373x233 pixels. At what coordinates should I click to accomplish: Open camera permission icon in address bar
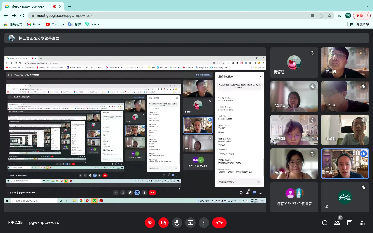coord(313,16)
